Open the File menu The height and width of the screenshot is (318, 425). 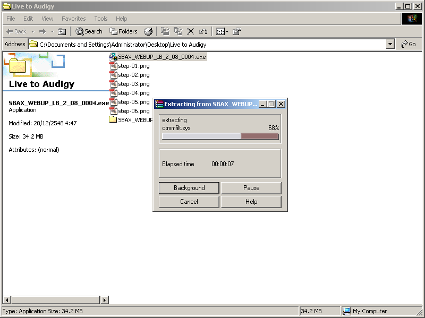(x=11, y=19)
